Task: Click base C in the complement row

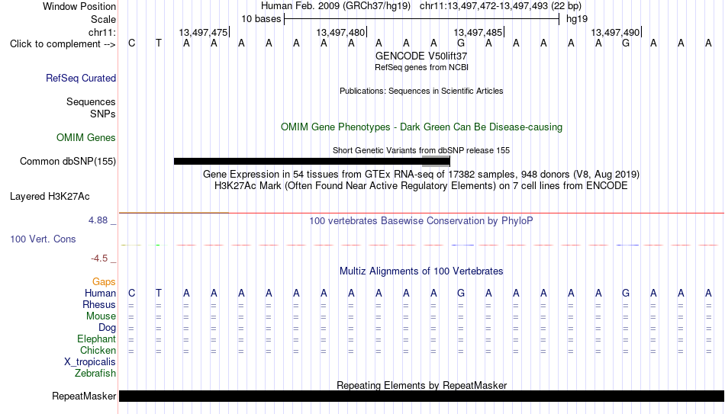Action: (x=132, y=43)
